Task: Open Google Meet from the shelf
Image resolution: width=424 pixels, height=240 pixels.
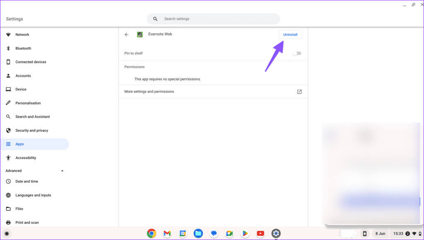Action: pos(229,233)
